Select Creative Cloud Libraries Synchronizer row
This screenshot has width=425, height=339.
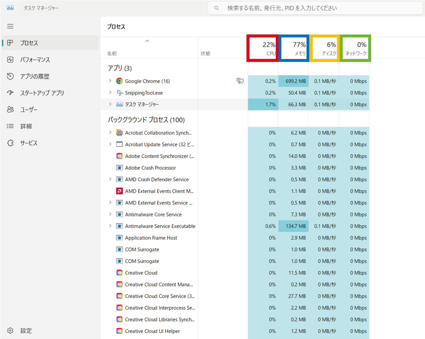(x=235, y=319)
